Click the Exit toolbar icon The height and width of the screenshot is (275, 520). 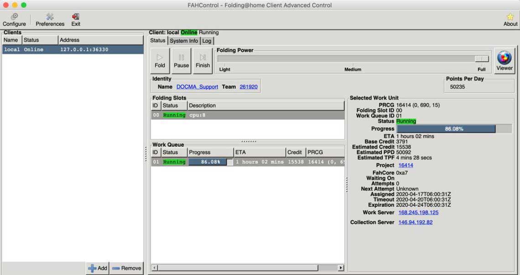(76, 20)
